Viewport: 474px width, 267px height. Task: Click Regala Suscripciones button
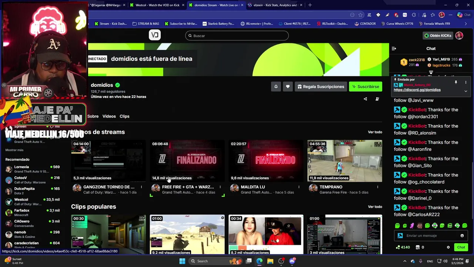tap(321, 86)
